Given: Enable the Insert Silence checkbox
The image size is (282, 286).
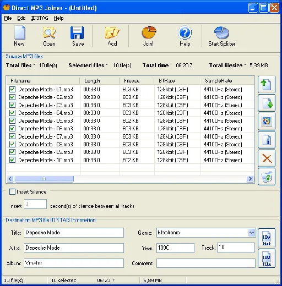Looking at the screenshot, I should [12, 192].
